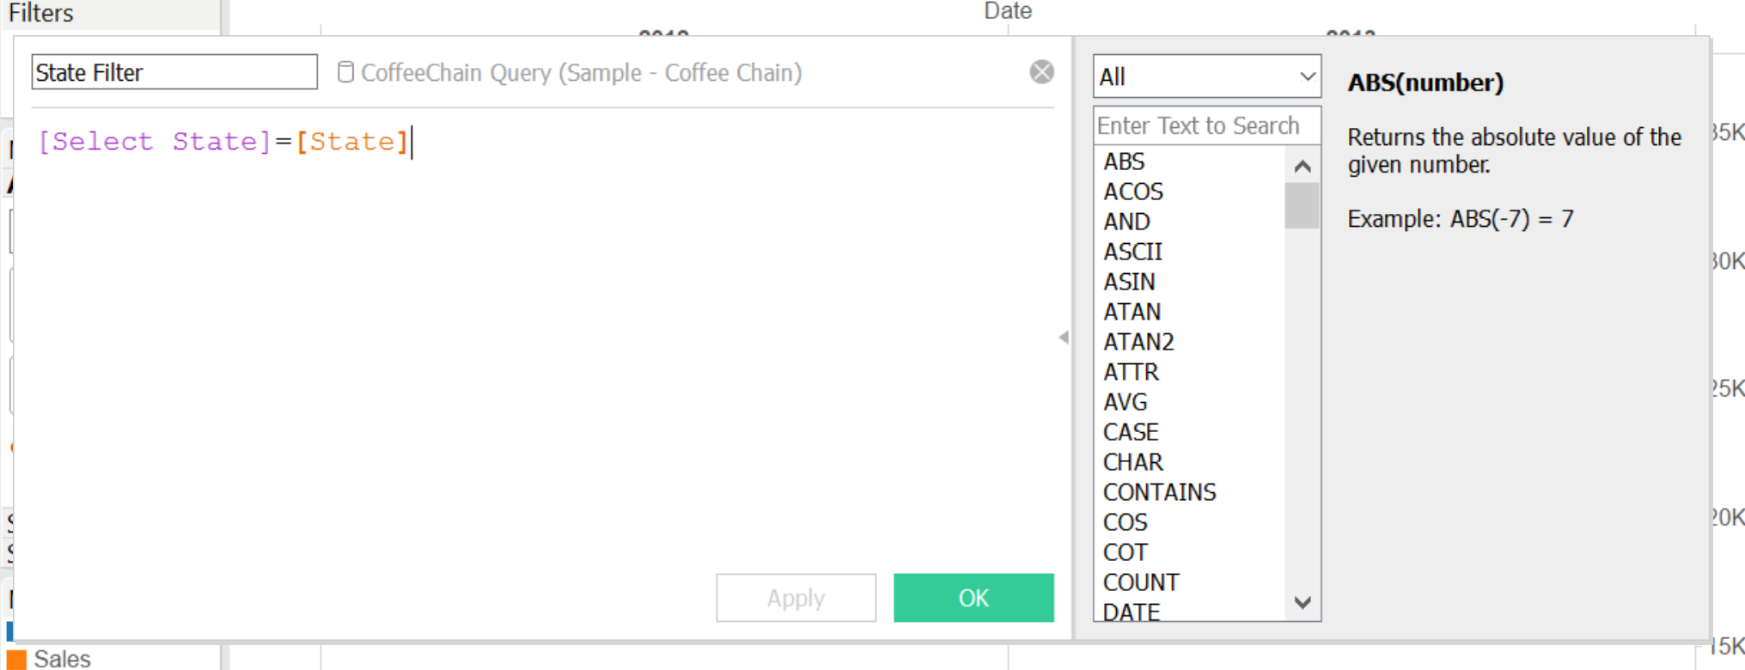This screenshot has width=1745, height=670.
Task: Select the CONTAINS function
Action: pyautogui.click(x=1159, y=492)
